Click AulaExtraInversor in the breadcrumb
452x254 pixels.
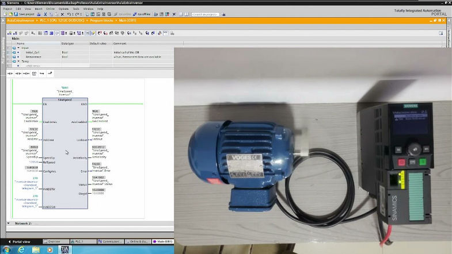click(21, 21)
